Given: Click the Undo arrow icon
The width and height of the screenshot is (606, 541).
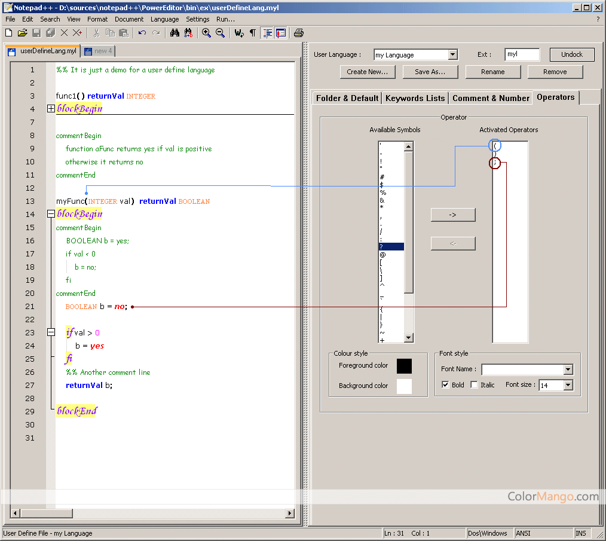Looking at the screenshot, I should coord(142,33).
